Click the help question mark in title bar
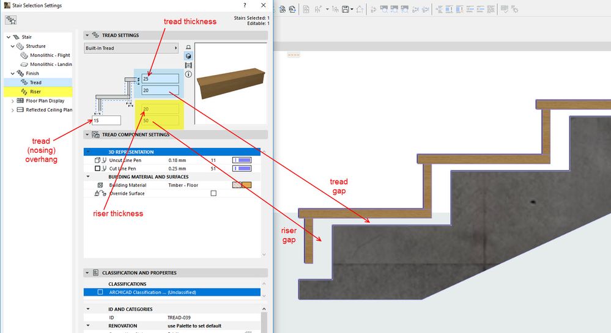611x333 pixels. click(245, 5)
